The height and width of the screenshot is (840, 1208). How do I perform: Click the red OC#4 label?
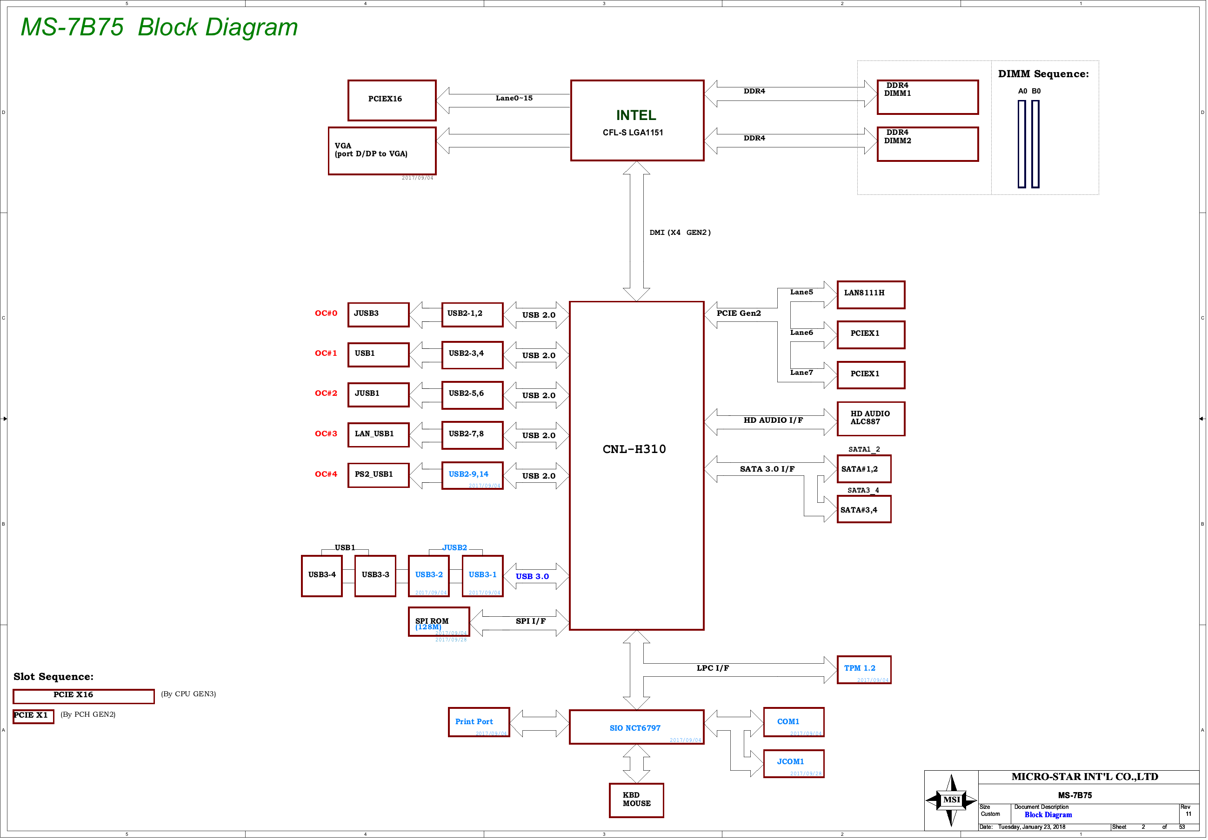pos(326,474)
